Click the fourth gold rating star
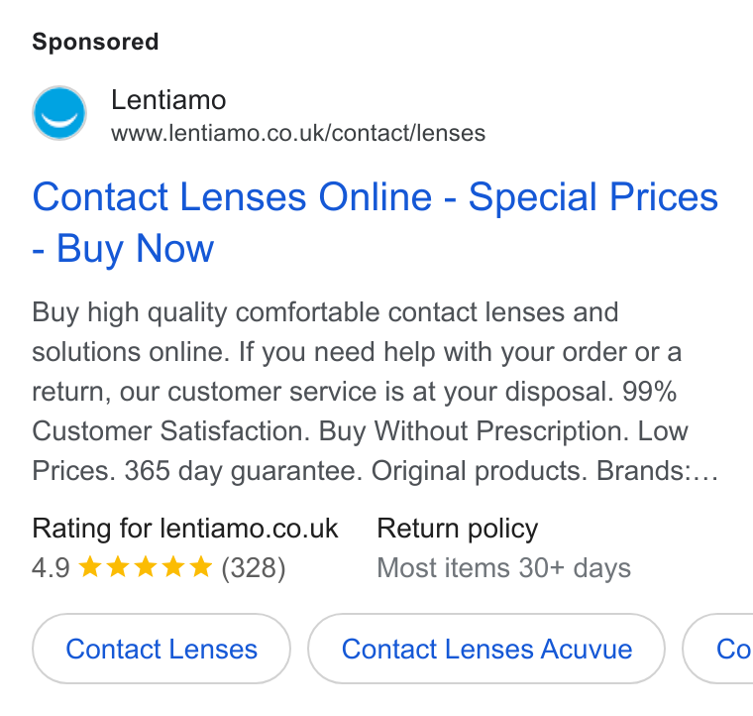Image resolution: width=753 pixels, height=716 pixels. (x=172, y=566)
